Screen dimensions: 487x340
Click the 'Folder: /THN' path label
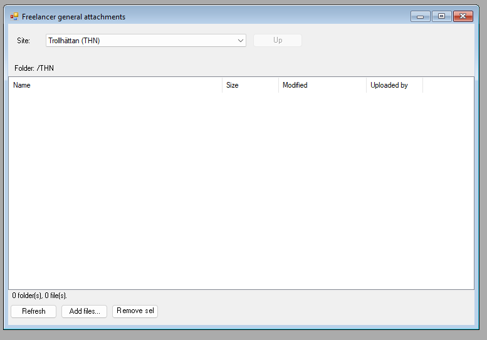34,68
